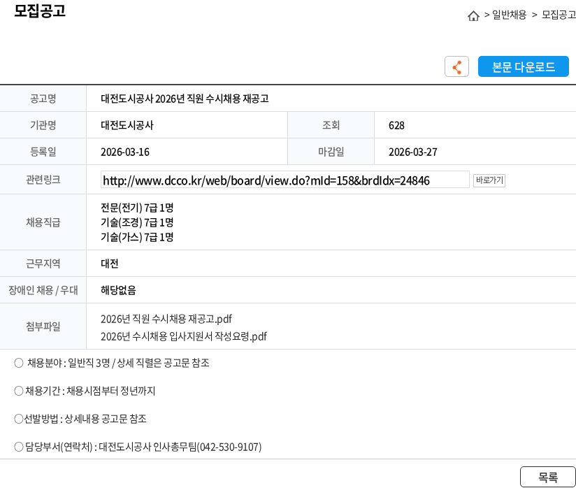Click the related link URL field
The image size is (576, 488).
(285, 180)
